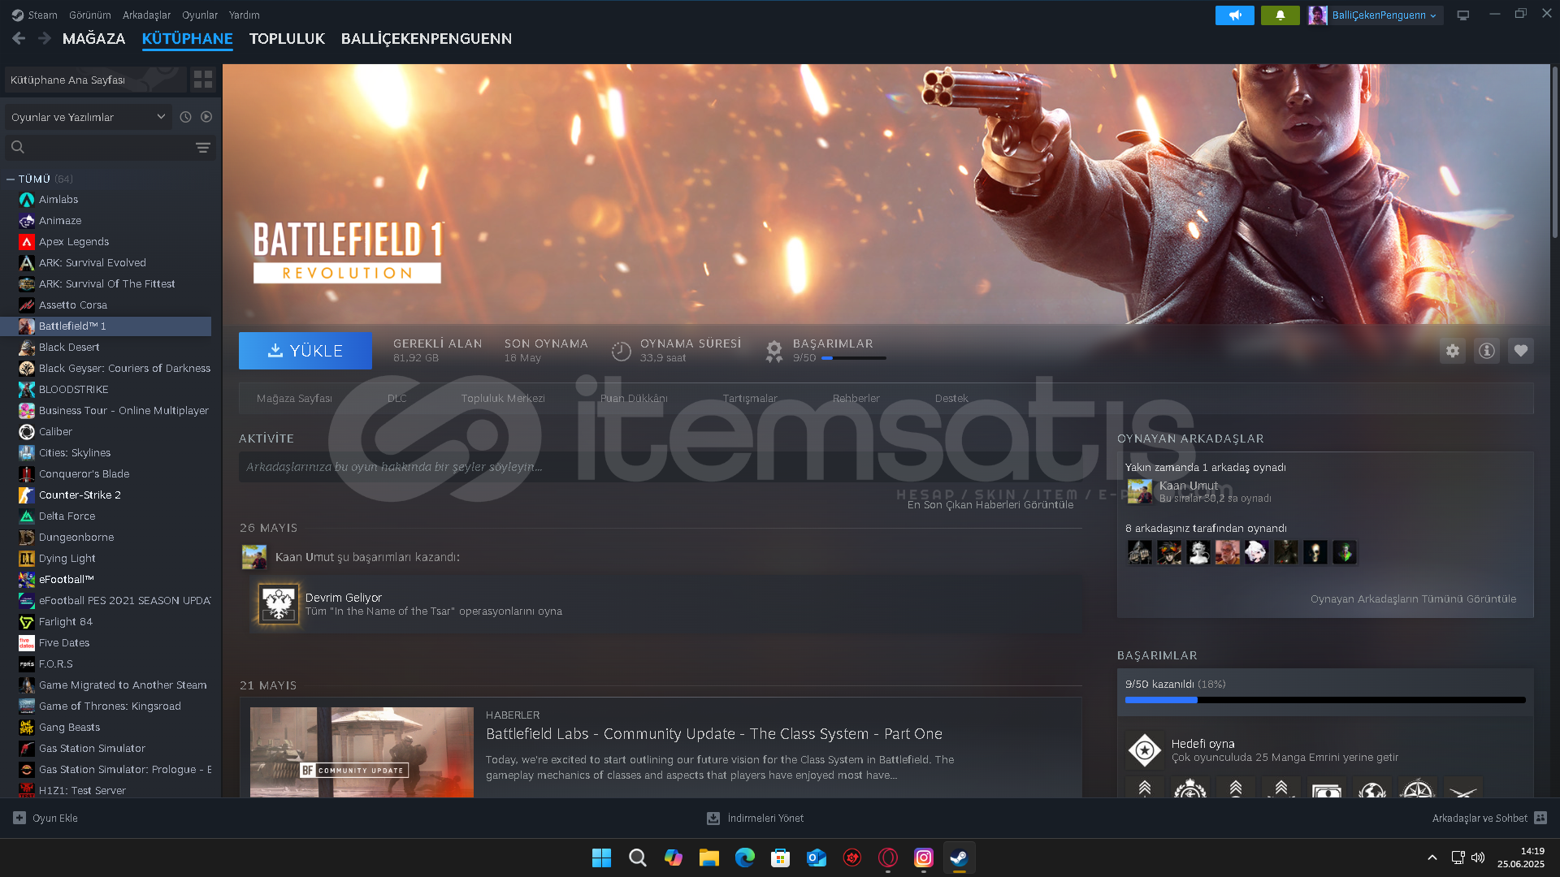Open Oyunlar ve Yazılımlar dropdown

tap(88, 117)
